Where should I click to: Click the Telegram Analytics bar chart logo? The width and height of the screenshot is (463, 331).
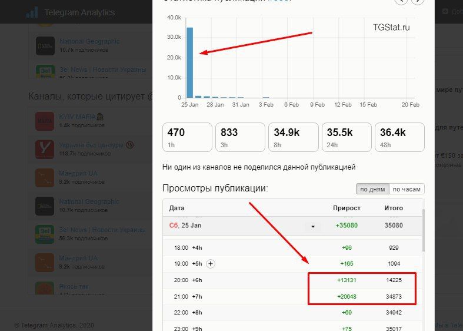pos(32,12)
